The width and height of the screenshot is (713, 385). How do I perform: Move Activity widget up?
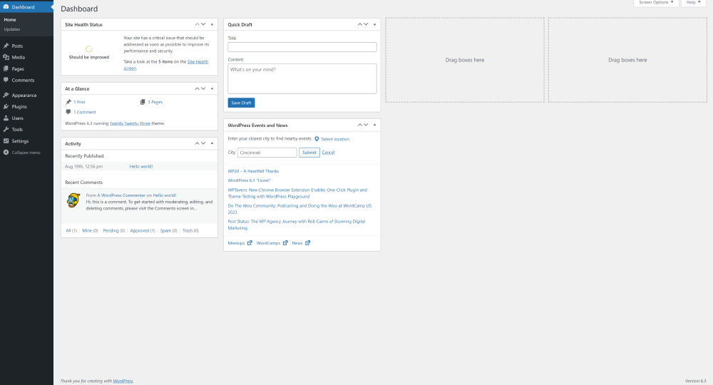point(197,143)
